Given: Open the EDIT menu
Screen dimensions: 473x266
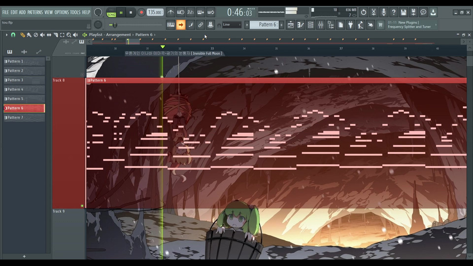Looking at the screenshot, I should tap(14, 12).
